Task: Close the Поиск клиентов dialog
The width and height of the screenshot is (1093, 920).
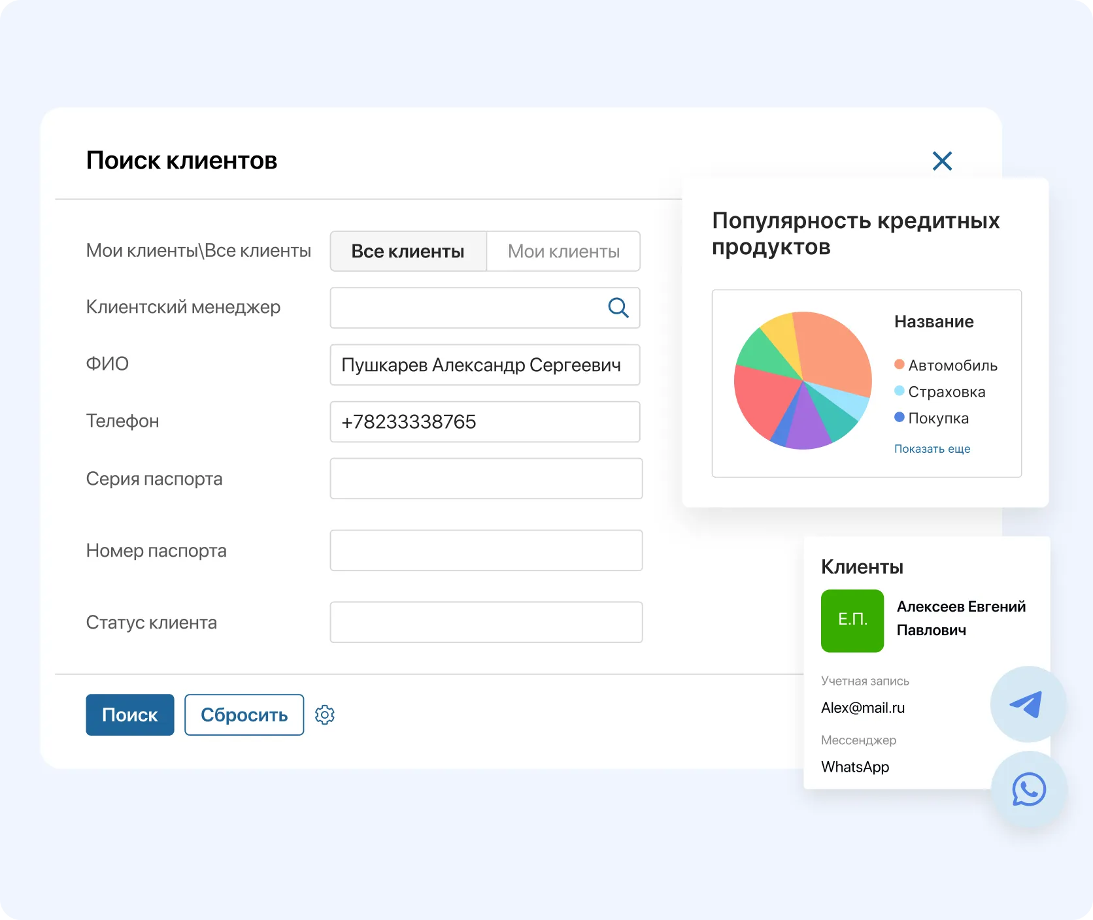Action: pos(942,161)
